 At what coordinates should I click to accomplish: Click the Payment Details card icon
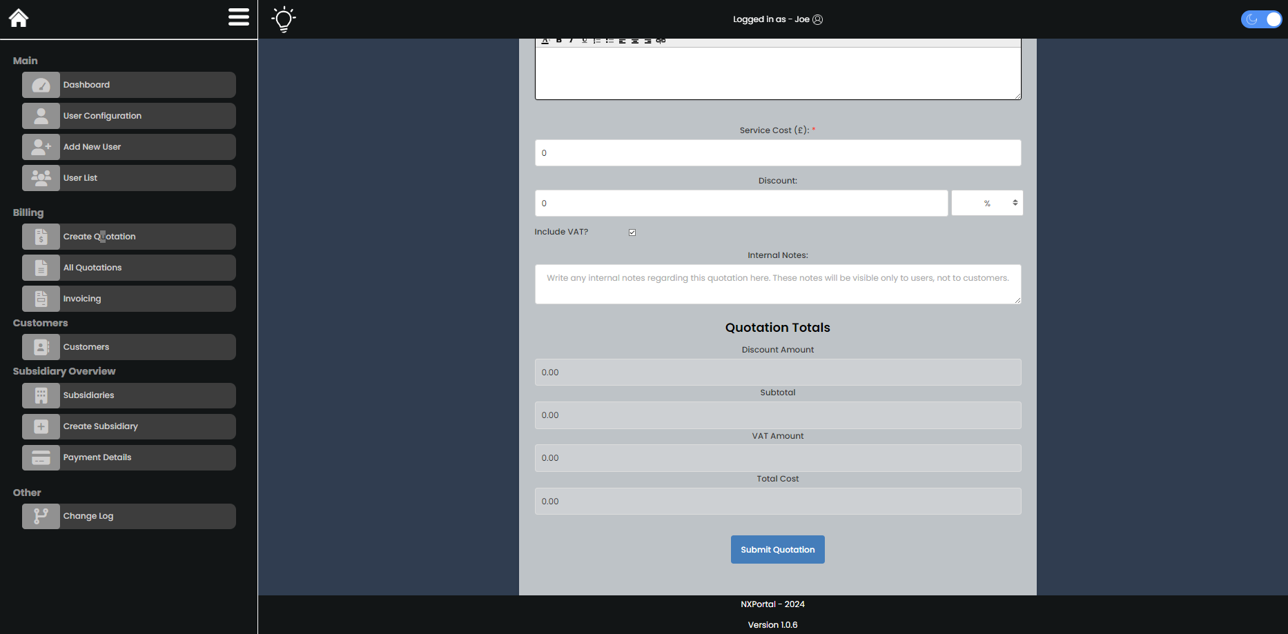pos(41,457)
